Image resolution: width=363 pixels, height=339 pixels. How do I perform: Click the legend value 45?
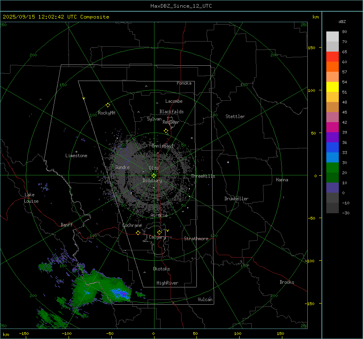click(x=344, y=112)
